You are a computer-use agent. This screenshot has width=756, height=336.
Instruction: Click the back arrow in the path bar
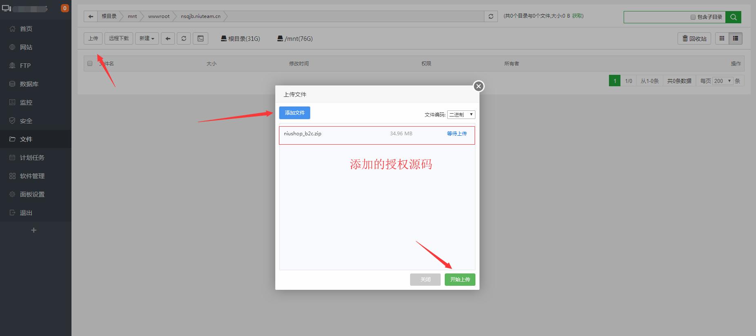[91, 16]
